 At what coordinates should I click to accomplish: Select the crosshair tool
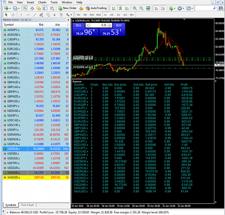tap(13, 15)
